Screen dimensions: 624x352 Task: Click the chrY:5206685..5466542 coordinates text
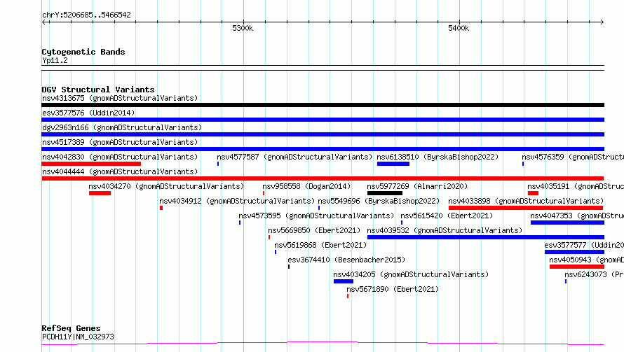(x=86, y=15)
